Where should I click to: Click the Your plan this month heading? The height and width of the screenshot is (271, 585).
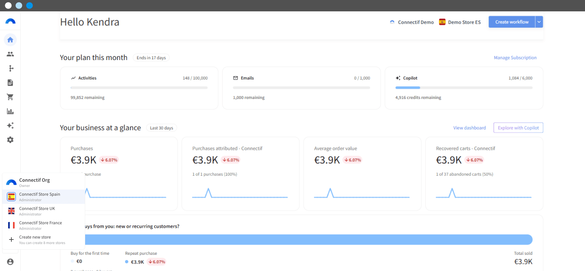click(94, 58)
